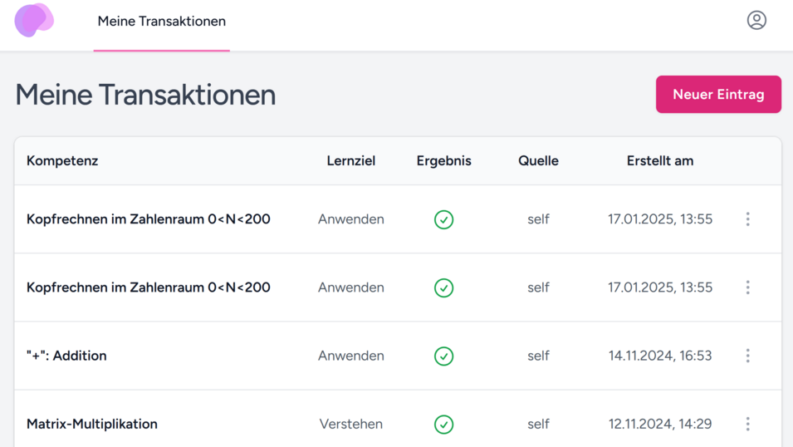This screenshot has height=447, width=793.
Task: Select the Meine Transaktionen navigation tab
Action: [161, 22]
